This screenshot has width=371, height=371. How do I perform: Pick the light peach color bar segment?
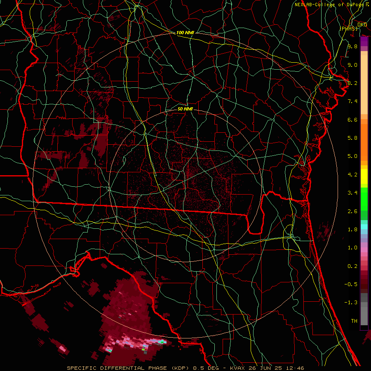[x=364, y=85]
